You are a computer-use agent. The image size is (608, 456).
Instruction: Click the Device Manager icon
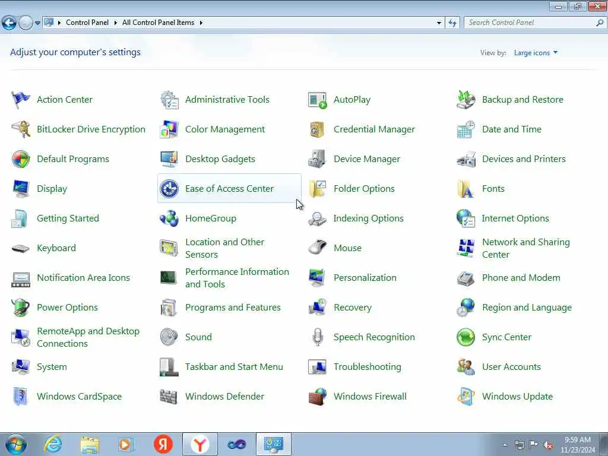tap(317, 159)
